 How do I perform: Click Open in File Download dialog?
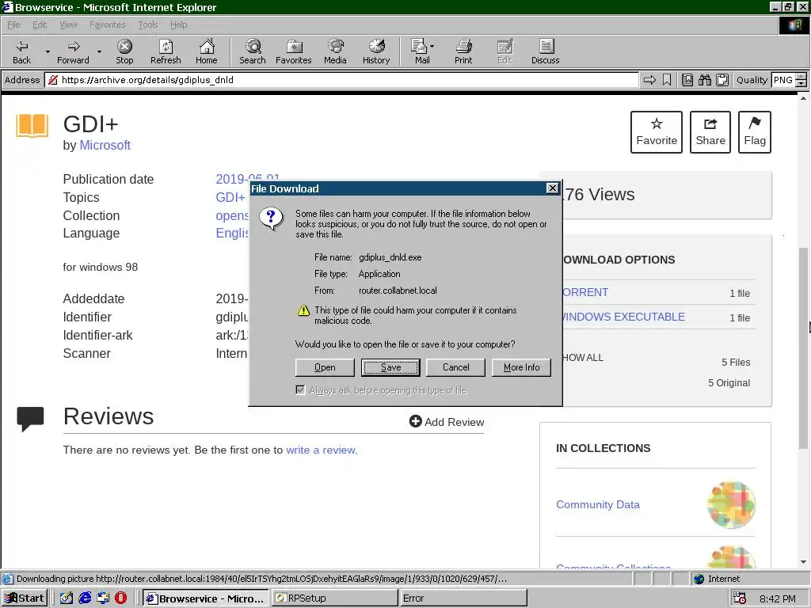coord(325,367)
